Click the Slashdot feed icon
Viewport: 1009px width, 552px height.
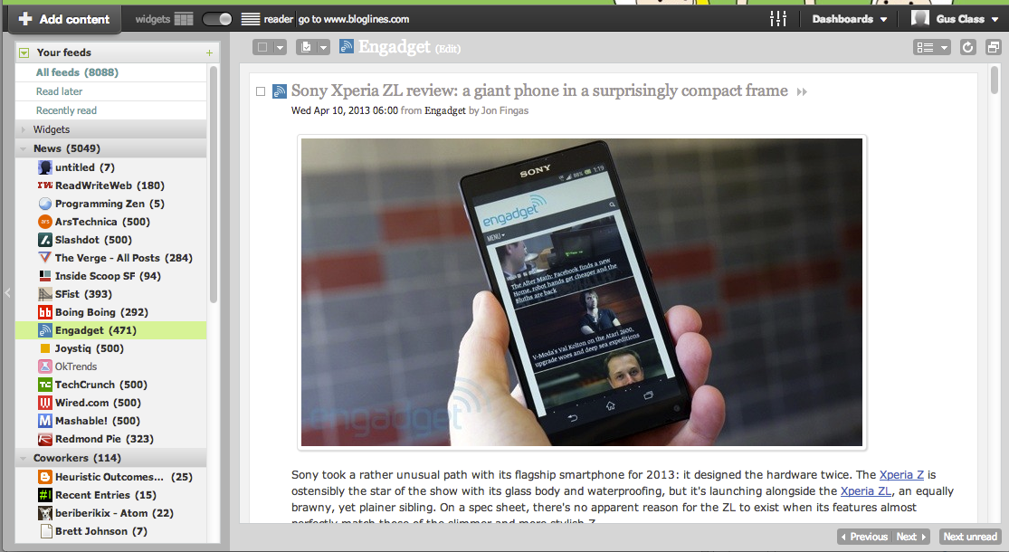pyautogui.click(x=45, y=240)
